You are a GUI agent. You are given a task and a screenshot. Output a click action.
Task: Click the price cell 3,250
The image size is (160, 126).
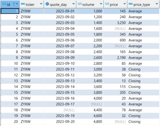(115, 23)
